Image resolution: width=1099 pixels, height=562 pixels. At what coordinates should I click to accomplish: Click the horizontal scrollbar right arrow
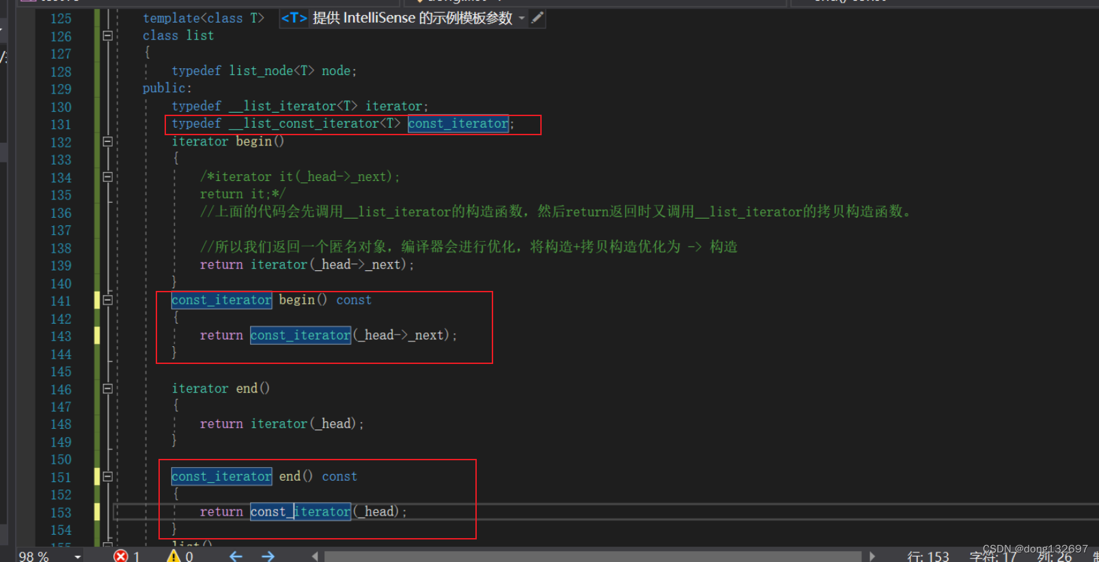[872, 556]
